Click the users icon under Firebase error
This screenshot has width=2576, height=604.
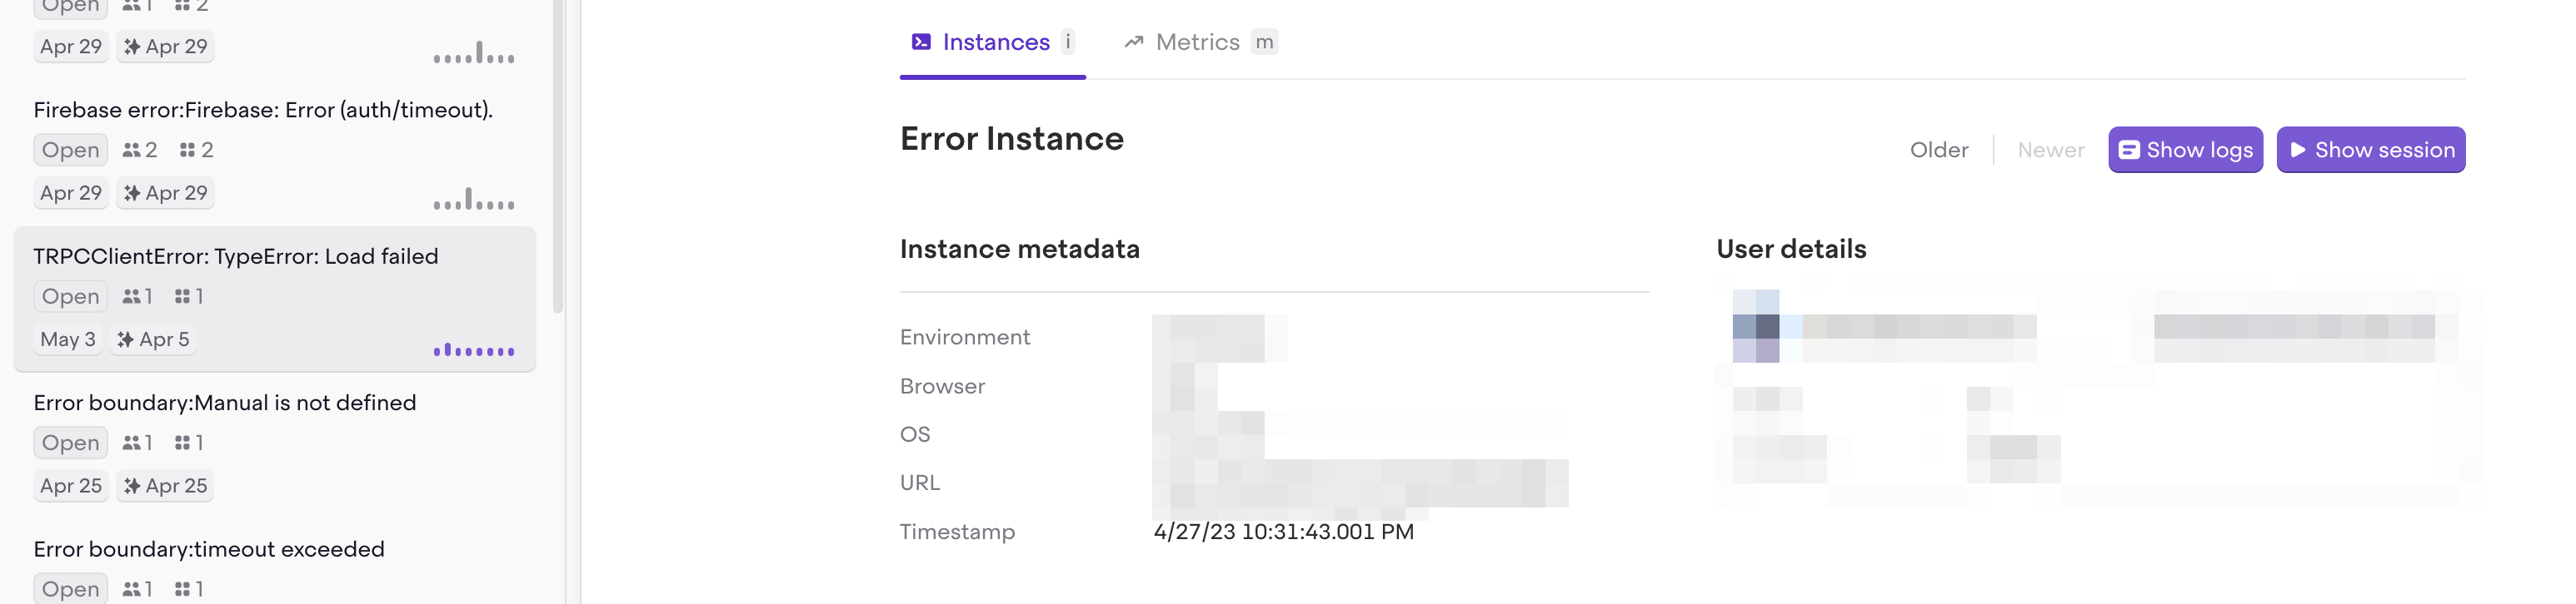pyautogui.click(x=131, y=150)
